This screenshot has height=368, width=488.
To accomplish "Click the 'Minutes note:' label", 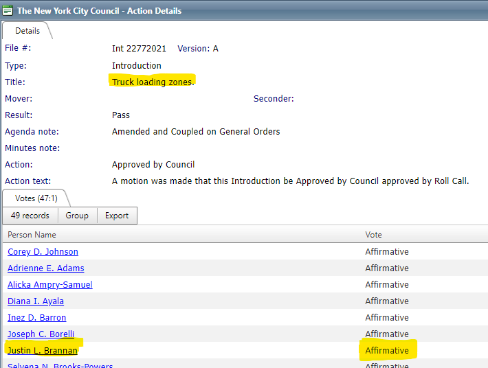I will (32, 148).
